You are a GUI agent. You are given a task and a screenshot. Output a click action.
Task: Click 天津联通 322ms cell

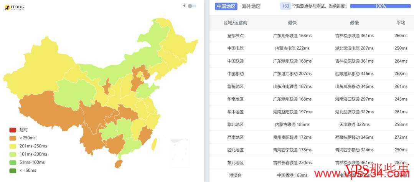point(354,124)
